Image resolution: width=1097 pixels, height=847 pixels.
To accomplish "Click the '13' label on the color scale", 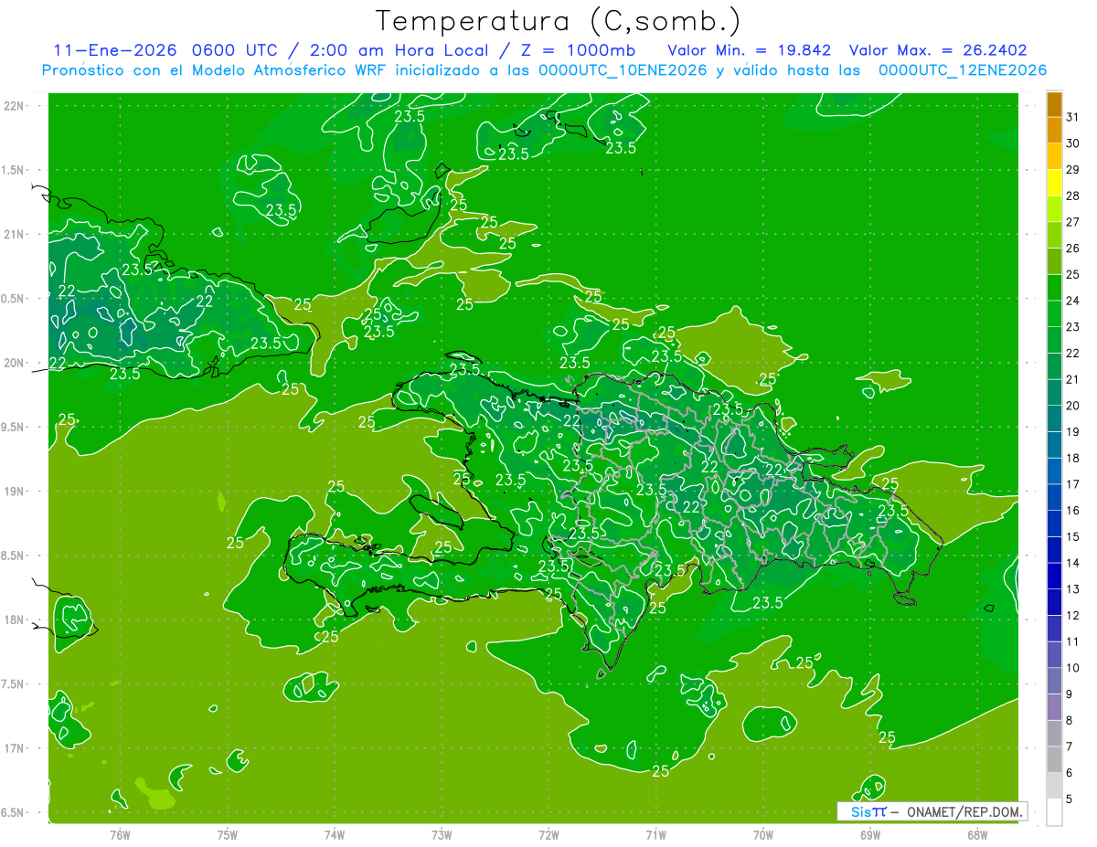I will coord(1072,589).
